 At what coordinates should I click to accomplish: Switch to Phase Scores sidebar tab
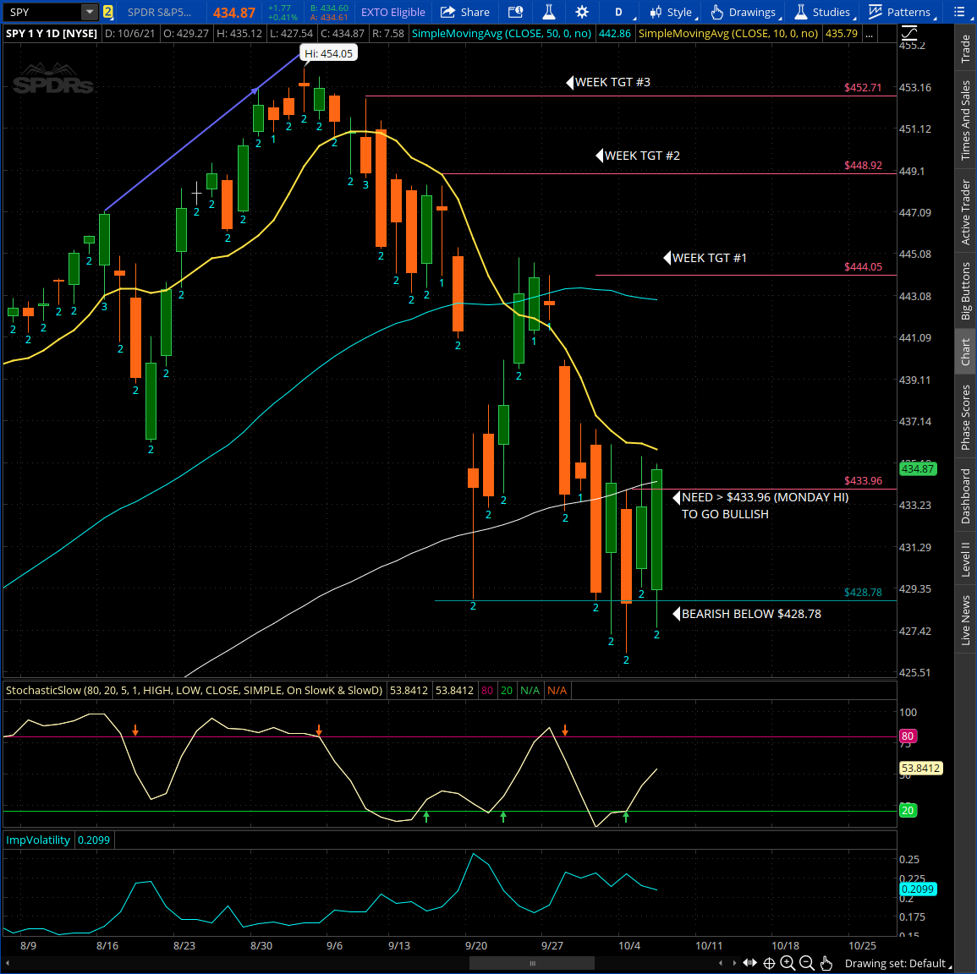966,418
